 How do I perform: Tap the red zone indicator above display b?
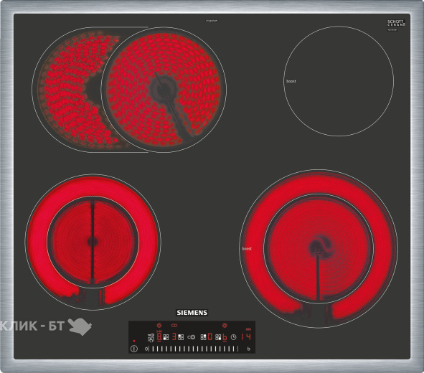click(x=225, y=326)
